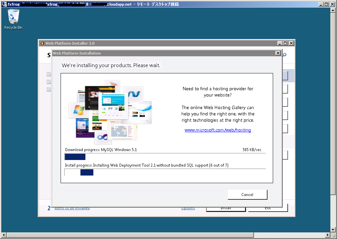The height and width of the screenshot is (239, 337).
Task: Click the Install progress bar
Action: point(165,172)
